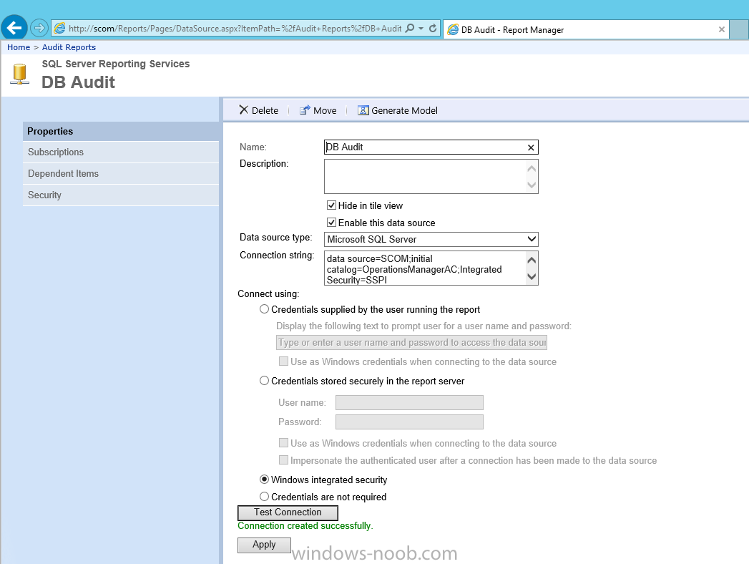The image size is (749, 564).
Task: Uncheck Hide in tile view
Action: pyautogui.click(x=331, y=205)
